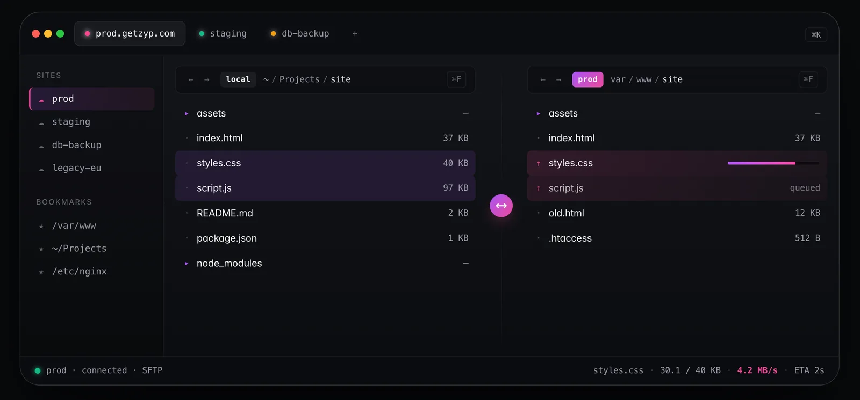Image resolution: width=860 pixels, height=400 pixels.
Task: Select local script.js file
Action: pos(325,188)
